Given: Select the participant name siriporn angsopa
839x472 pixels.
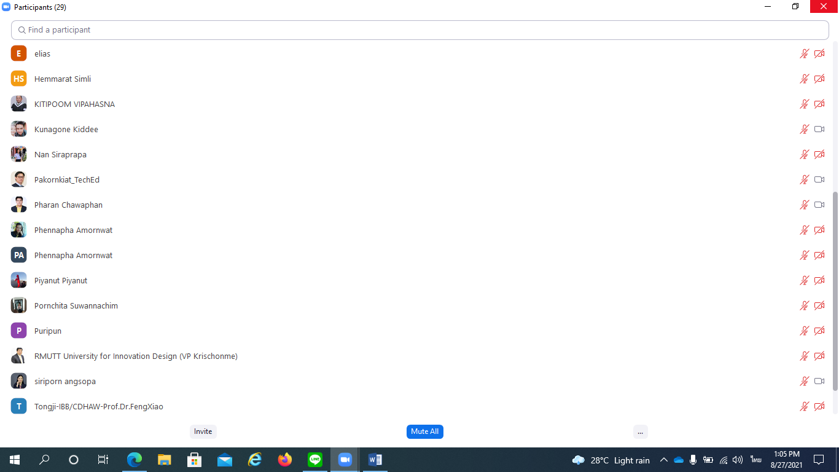Looking at the screenshot, I should tap(65, 381).
